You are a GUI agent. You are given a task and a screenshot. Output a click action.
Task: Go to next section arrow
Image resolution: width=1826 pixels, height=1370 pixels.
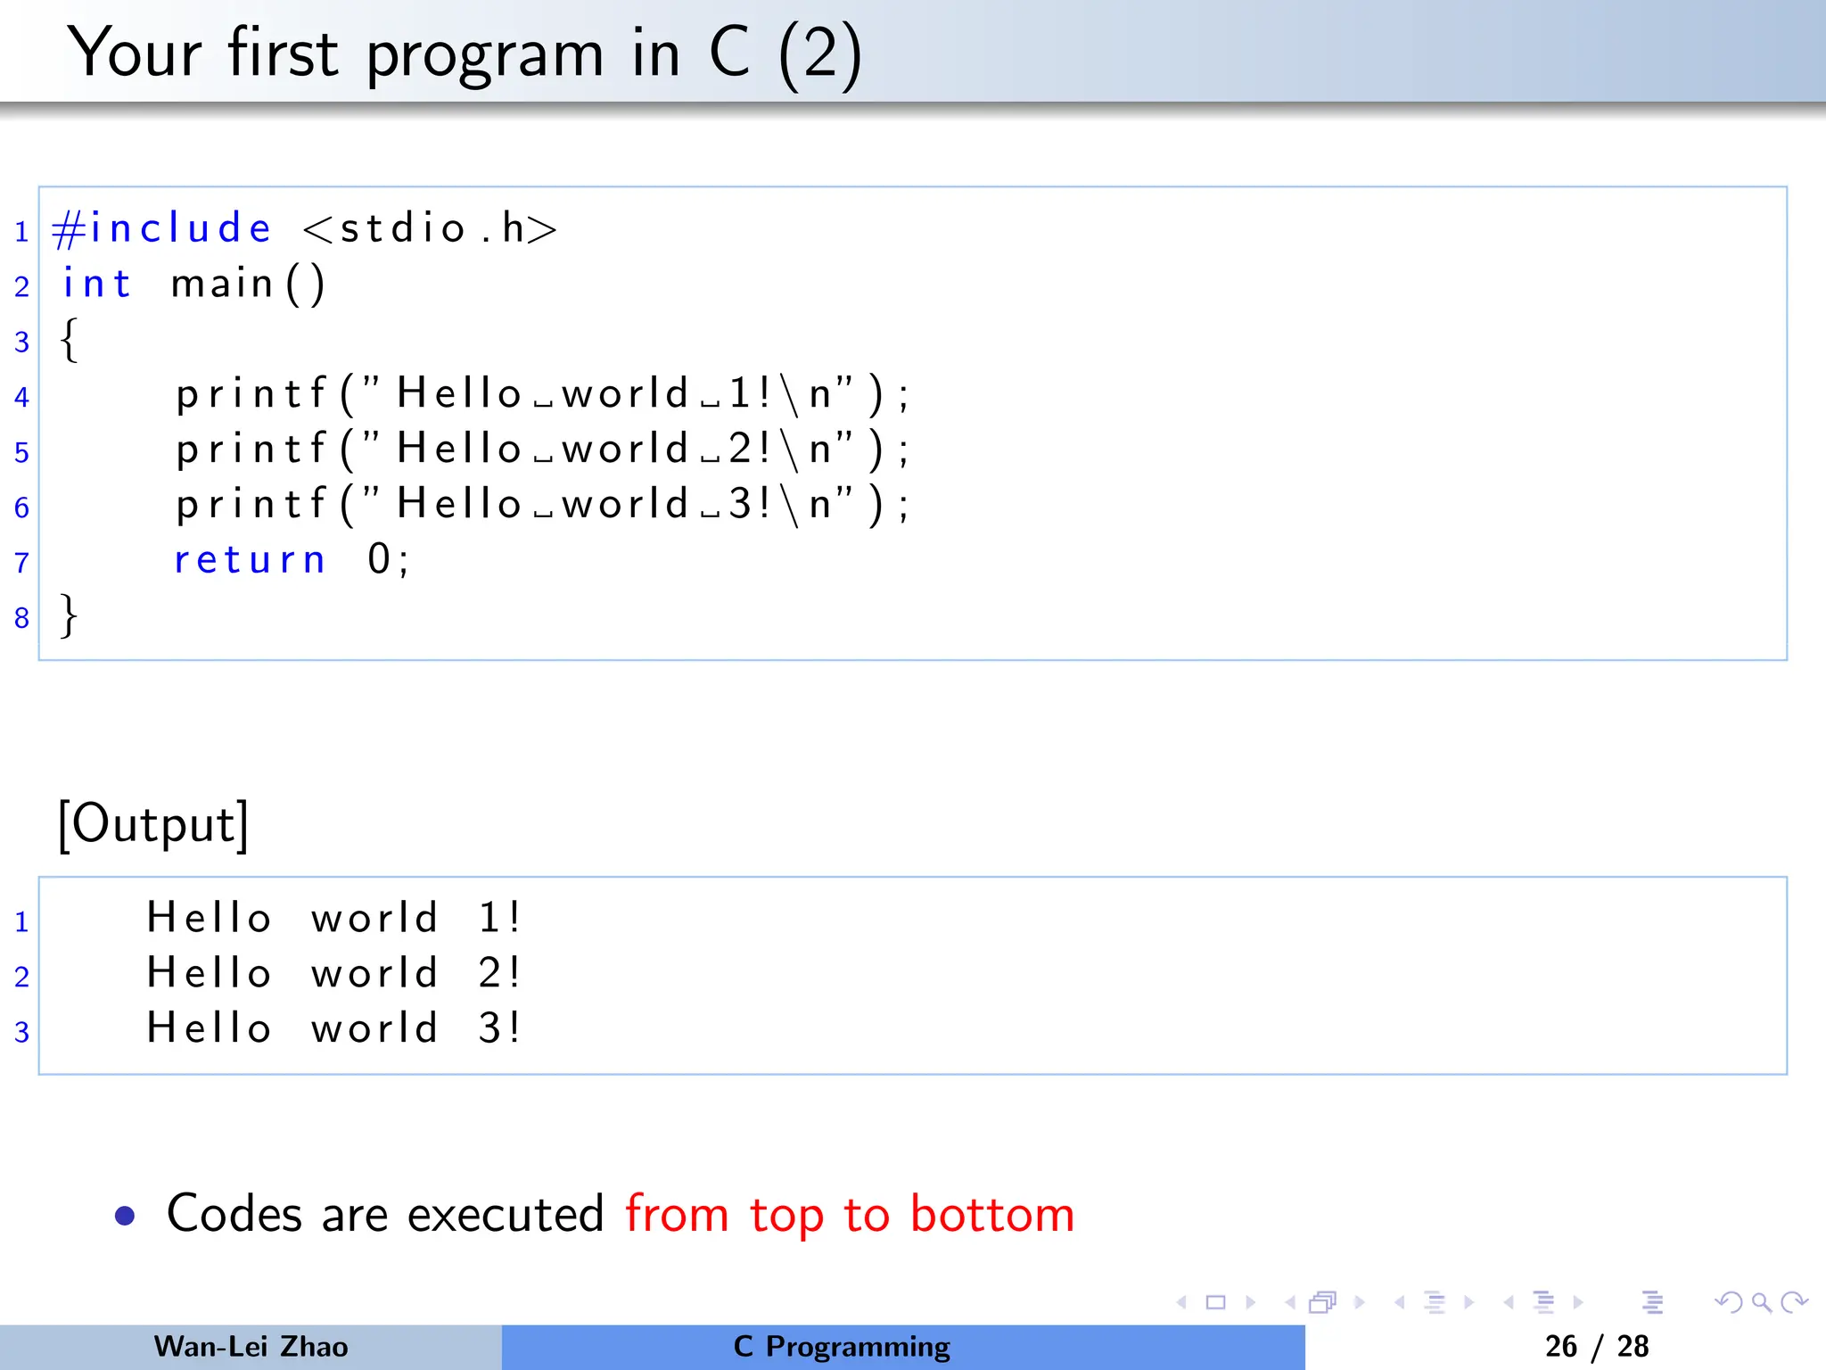click(1578, 1302)
